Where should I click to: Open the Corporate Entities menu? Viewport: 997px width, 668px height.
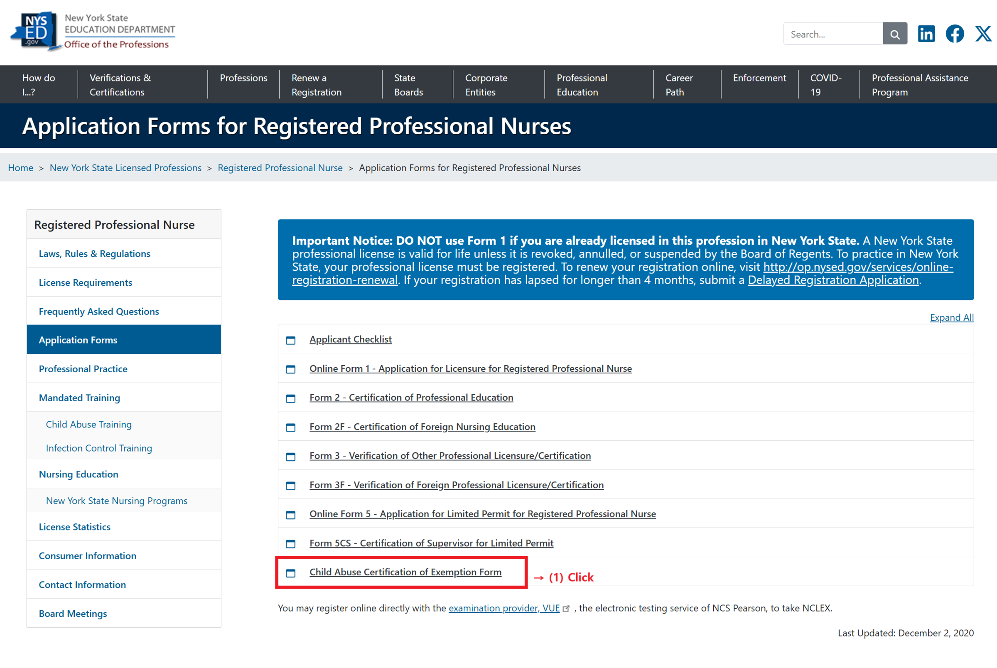(x=486, y=84)
